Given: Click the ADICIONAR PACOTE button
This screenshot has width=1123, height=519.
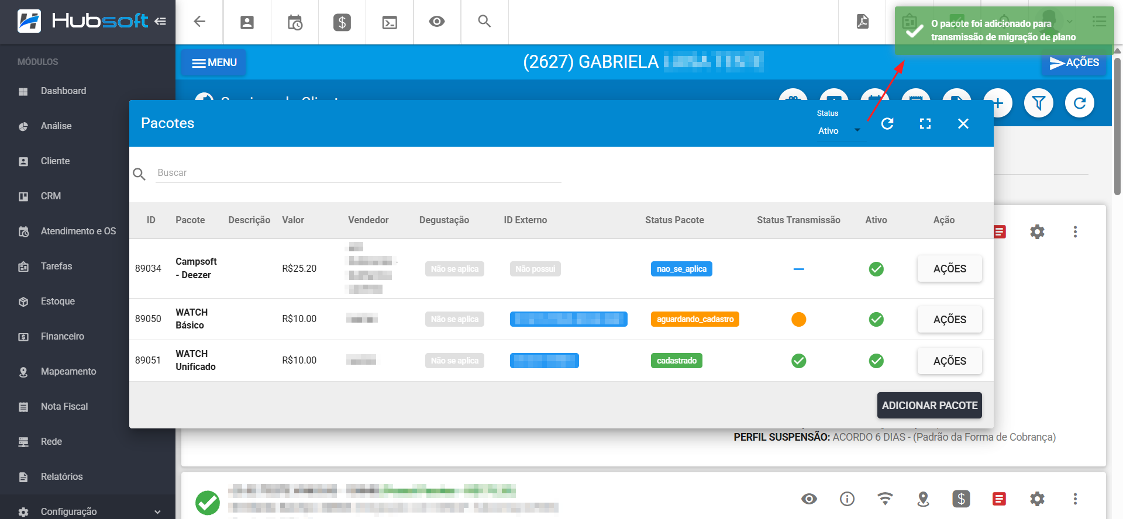Looking at the screenshot, I should (929, 405).
